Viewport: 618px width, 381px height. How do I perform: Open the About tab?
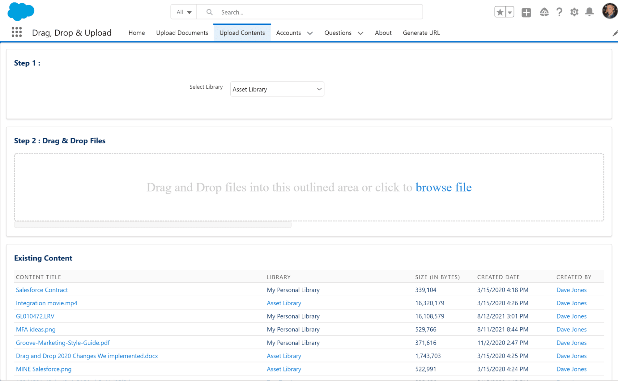(x=383, y=33)
